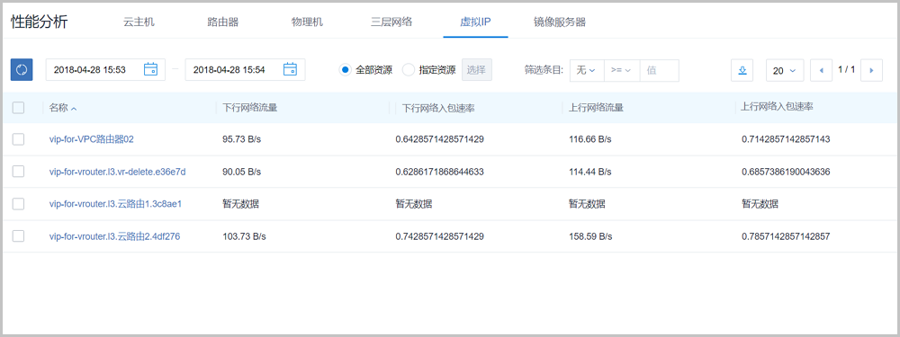Click the 筛选条目 label
Screen dimensions: 900x337
click(544, 70)
